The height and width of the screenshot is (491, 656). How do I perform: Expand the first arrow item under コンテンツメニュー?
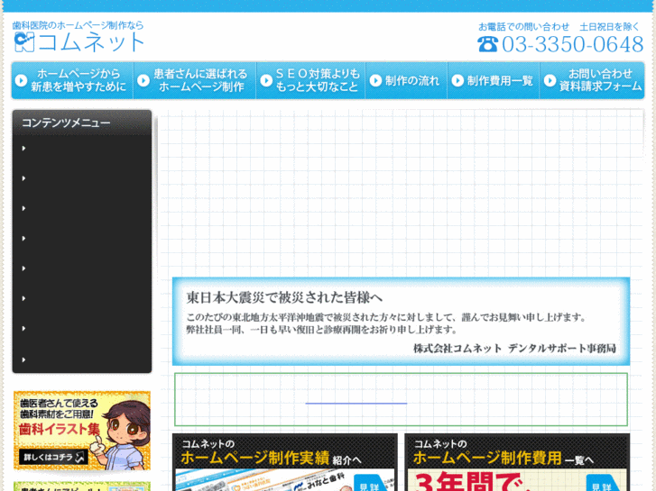(24, 149)
